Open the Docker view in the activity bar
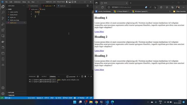 [x=3, y=42]
